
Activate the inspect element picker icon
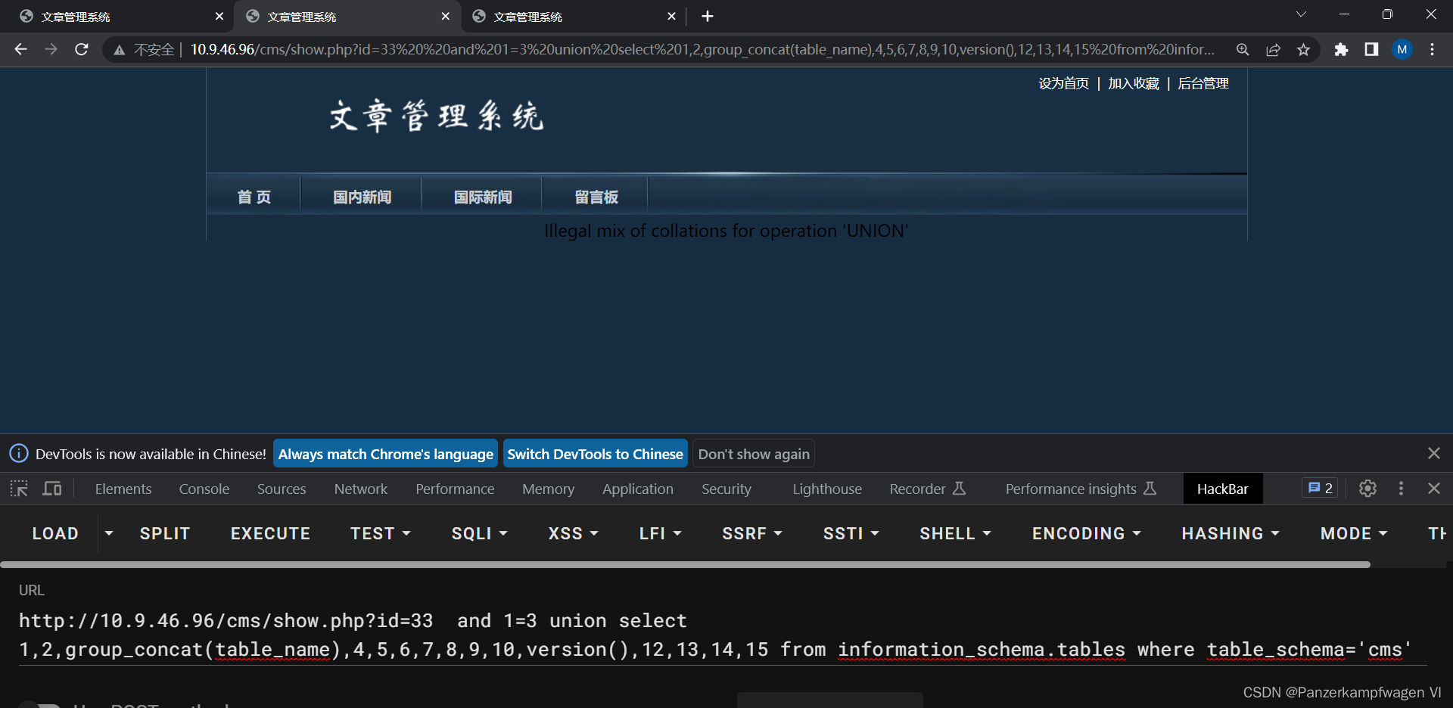(x=19, y=489)
